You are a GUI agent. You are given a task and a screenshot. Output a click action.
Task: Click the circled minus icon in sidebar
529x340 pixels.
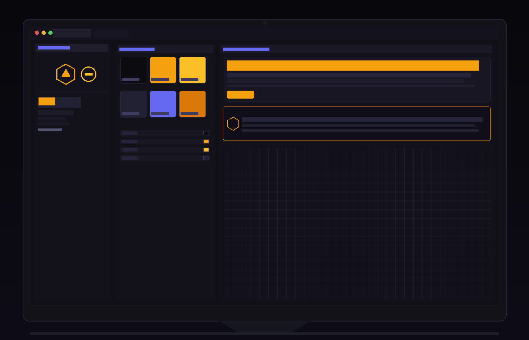[88, 74]
